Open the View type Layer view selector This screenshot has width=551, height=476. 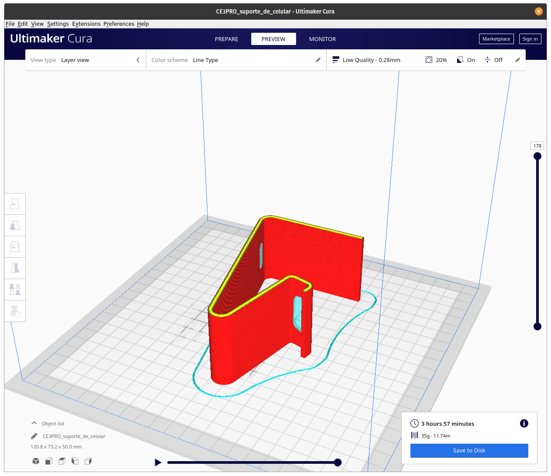click(86, 60)
